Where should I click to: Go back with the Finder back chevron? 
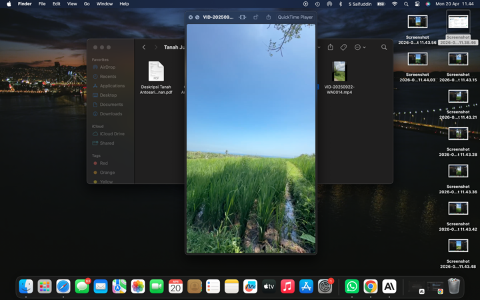tap(144, 47)
